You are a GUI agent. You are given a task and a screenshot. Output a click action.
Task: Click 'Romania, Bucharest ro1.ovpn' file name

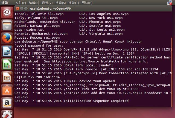(41, 34)
